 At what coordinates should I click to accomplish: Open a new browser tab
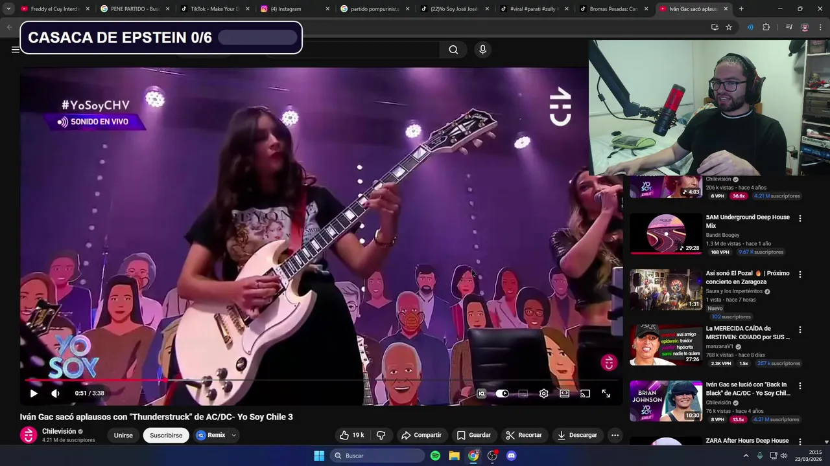741,9
